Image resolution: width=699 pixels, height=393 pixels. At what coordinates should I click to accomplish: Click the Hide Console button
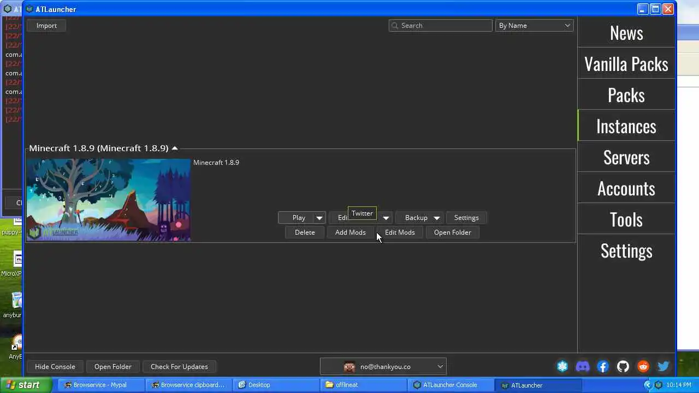tap(55, 367)
